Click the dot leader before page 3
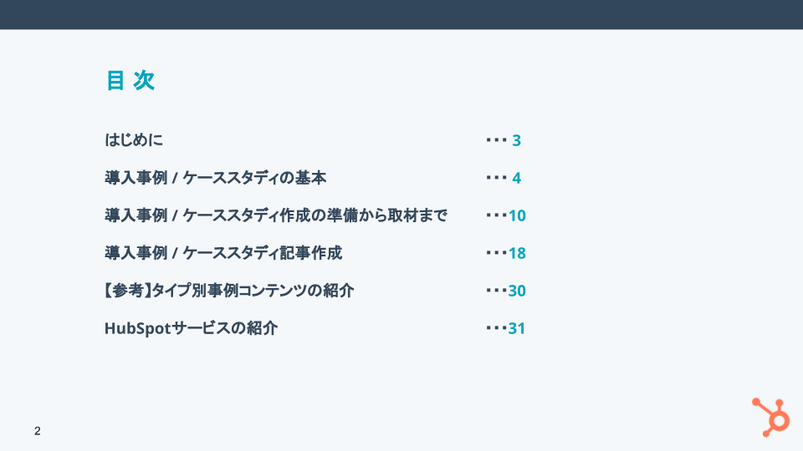The image size is (803, 451). [x=497, y=140]
